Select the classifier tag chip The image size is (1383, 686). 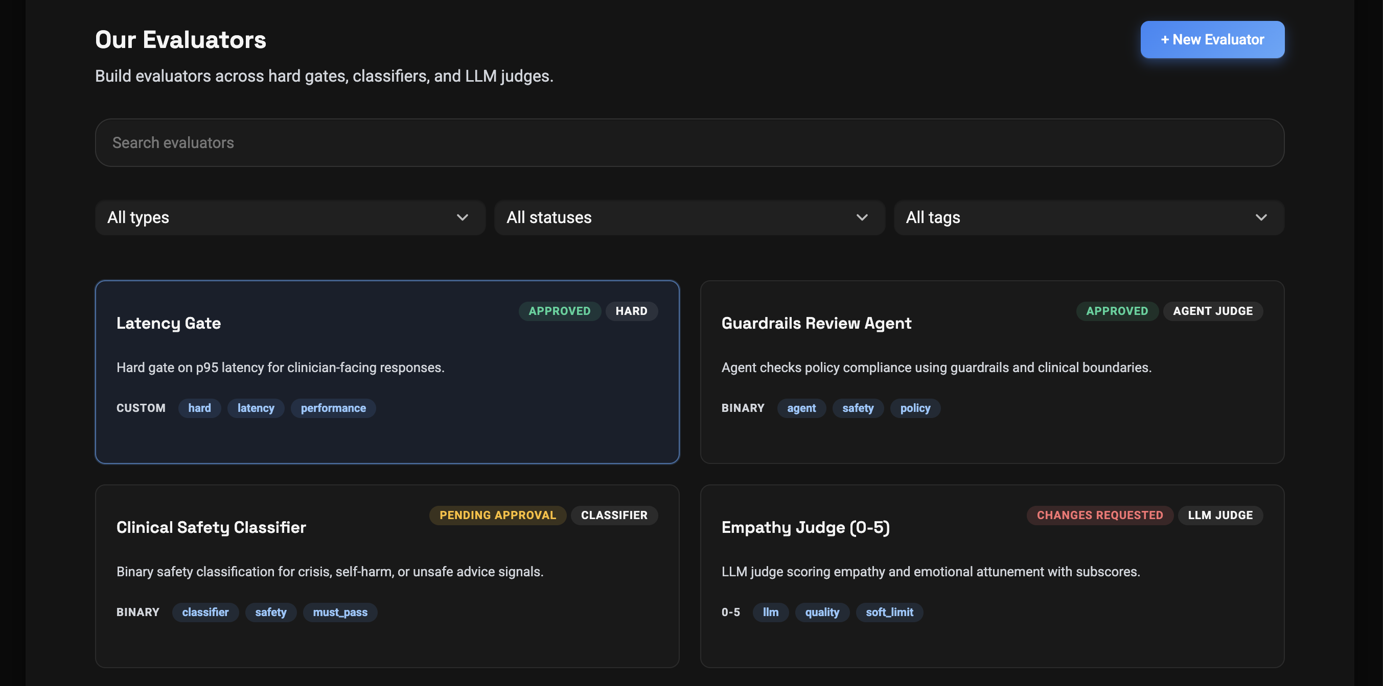tap(205, 612)
